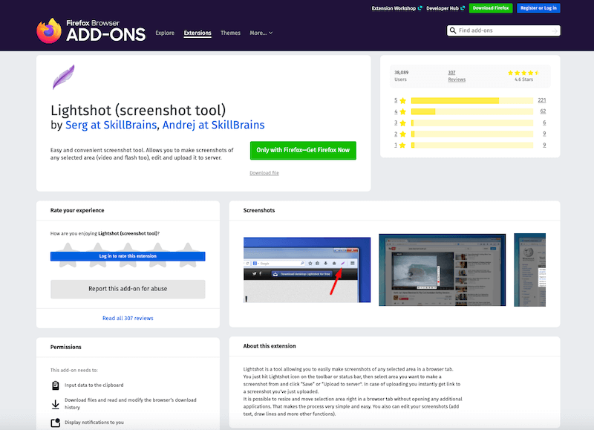
Task: Click the 'Input data to the clipboard' text
Action: (x=94, y=385)
